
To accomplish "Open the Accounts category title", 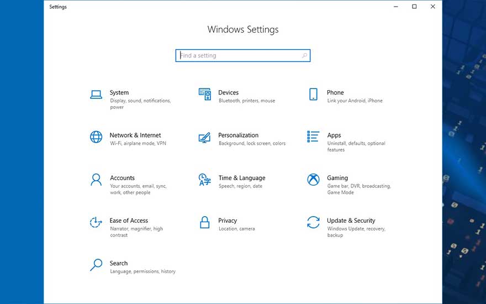I will pos(122,178).
